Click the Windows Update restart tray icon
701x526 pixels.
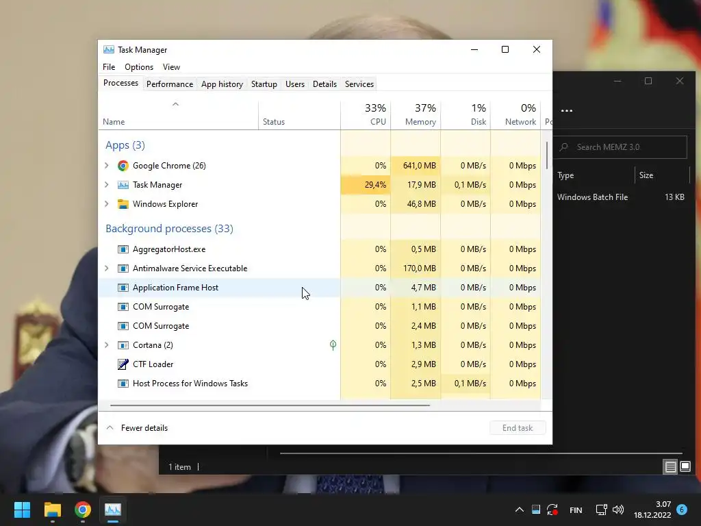tap(552, 510)
